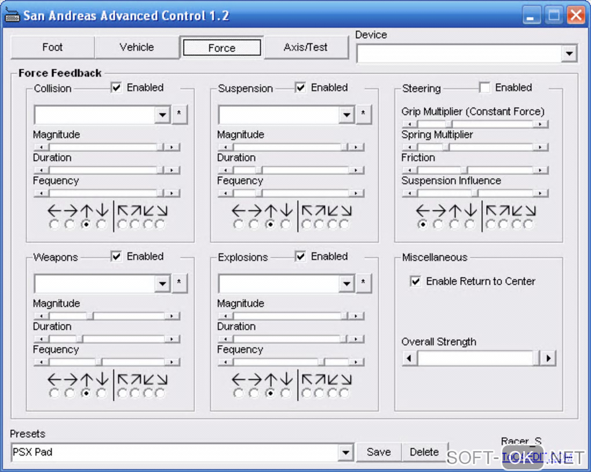This screenshot has width=591, height=472.
Task: Toggle the Suspension Enabled checkbox
Action: (300, 88)
